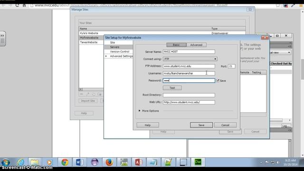Open Google Chrome from the taskbar
Image resolution: width=304 pixels, height=171 pixels.
tap(65, 162)
